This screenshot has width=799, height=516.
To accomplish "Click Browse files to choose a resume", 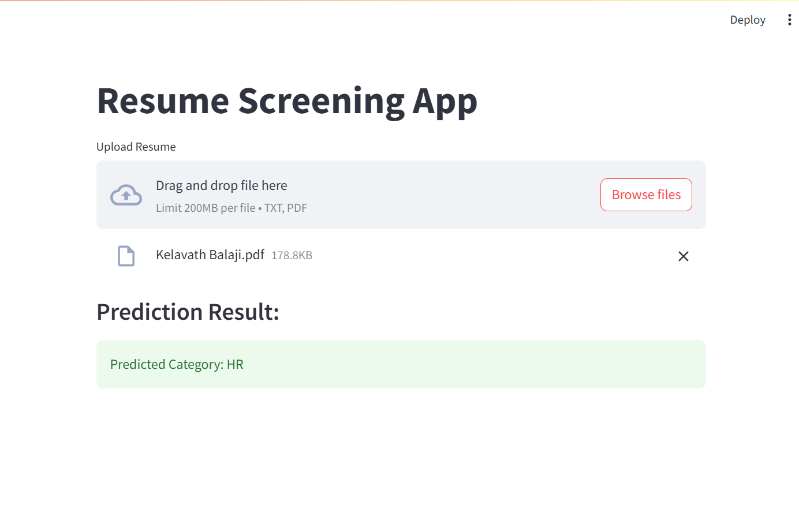I will [646, 195].
